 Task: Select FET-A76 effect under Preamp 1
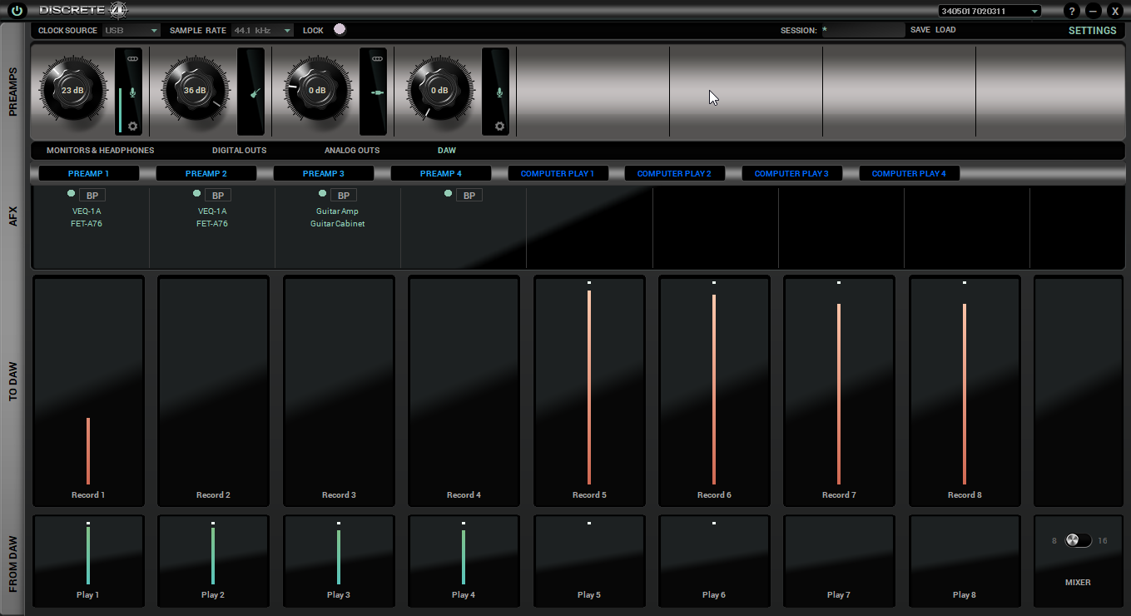click(x=87, y=224)
